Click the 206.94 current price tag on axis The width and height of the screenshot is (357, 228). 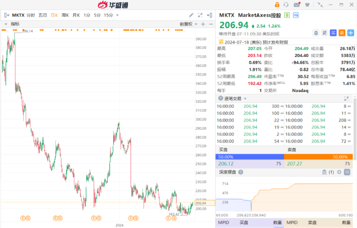point(205,203)
